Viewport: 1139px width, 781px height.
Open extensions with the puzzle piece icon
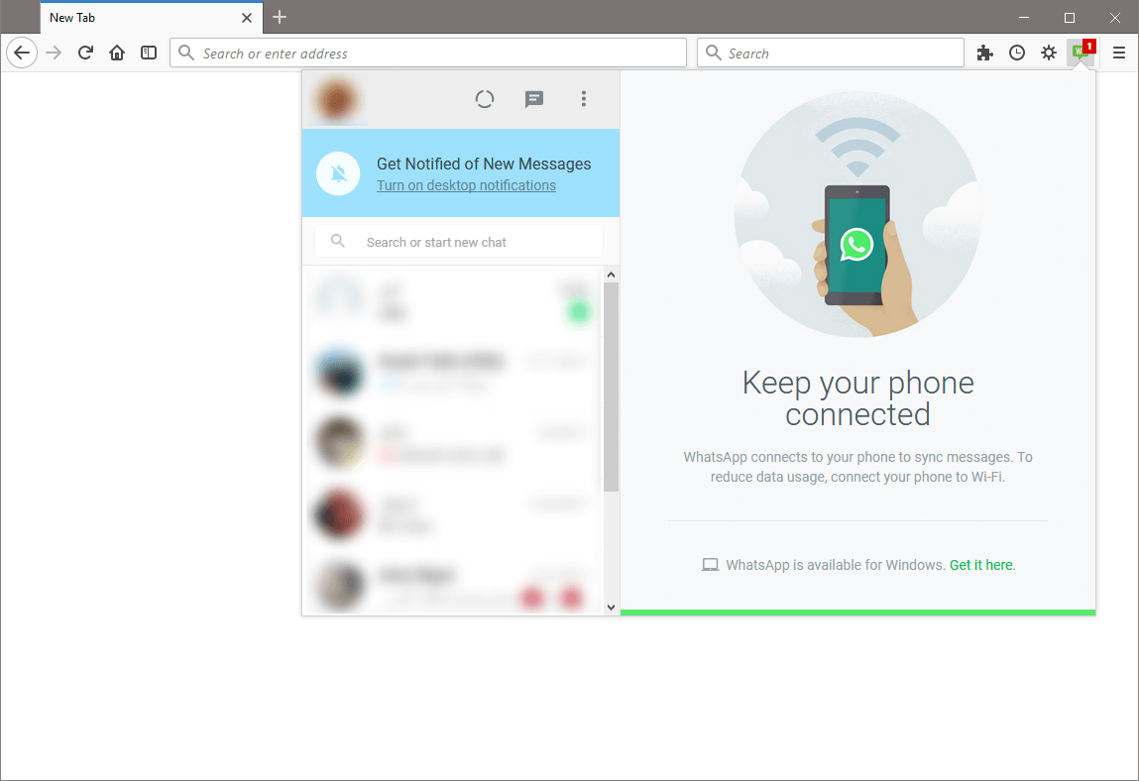coord(985,53)
